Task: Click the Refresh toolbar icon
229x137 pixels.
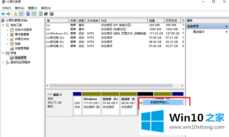Action: 40,14
